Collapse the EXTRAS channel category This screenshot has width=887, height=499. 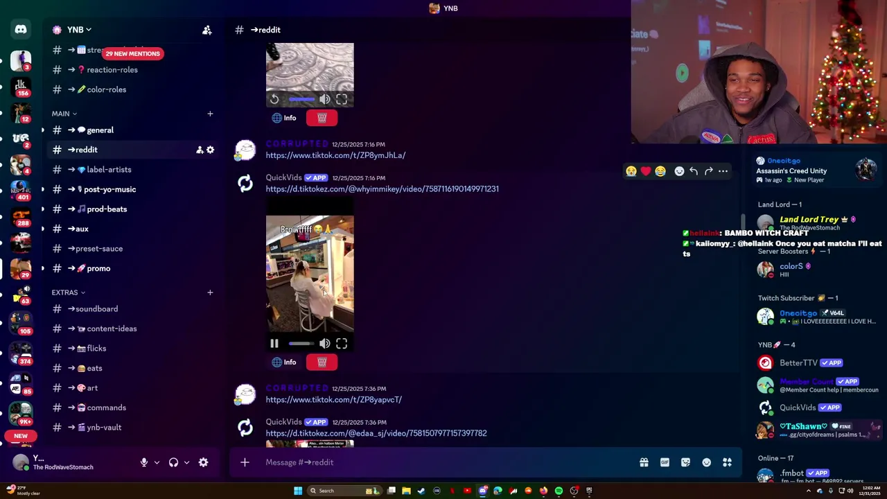(x=69, y=292)
